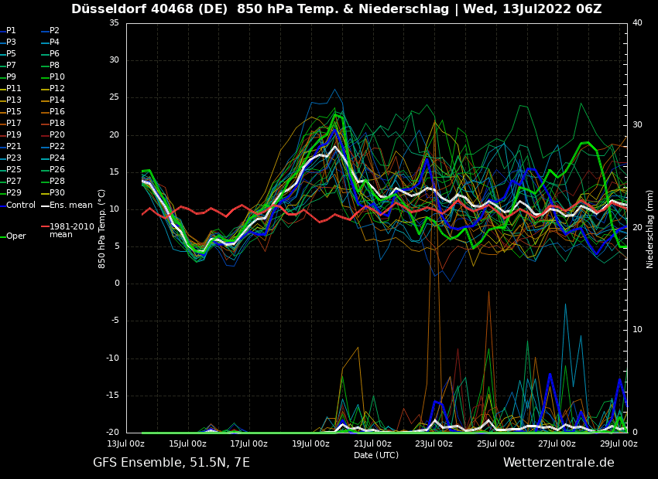
Task: Click the 13Jul 00z date tick
Action: tap(126, 444)
